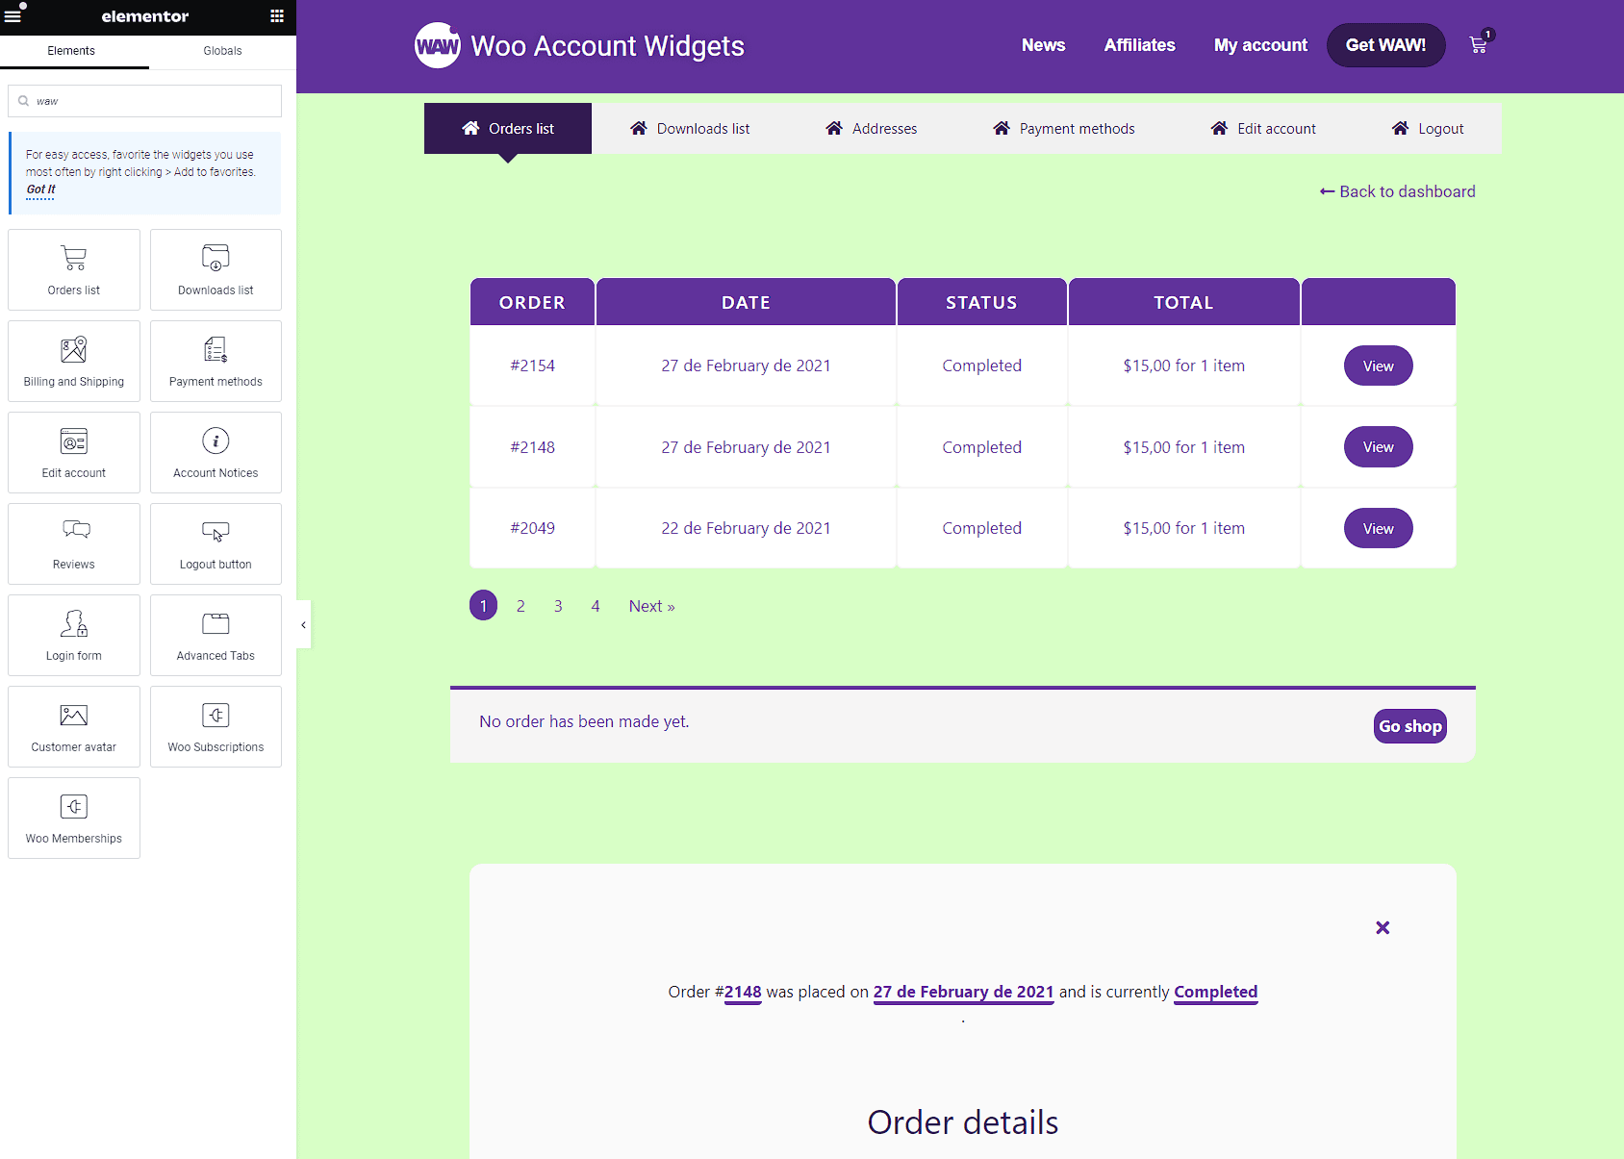Viewport: 1624px width, 1159px height.
Task: Select the Woo Subscriptions widget
Action: [216, 726]
